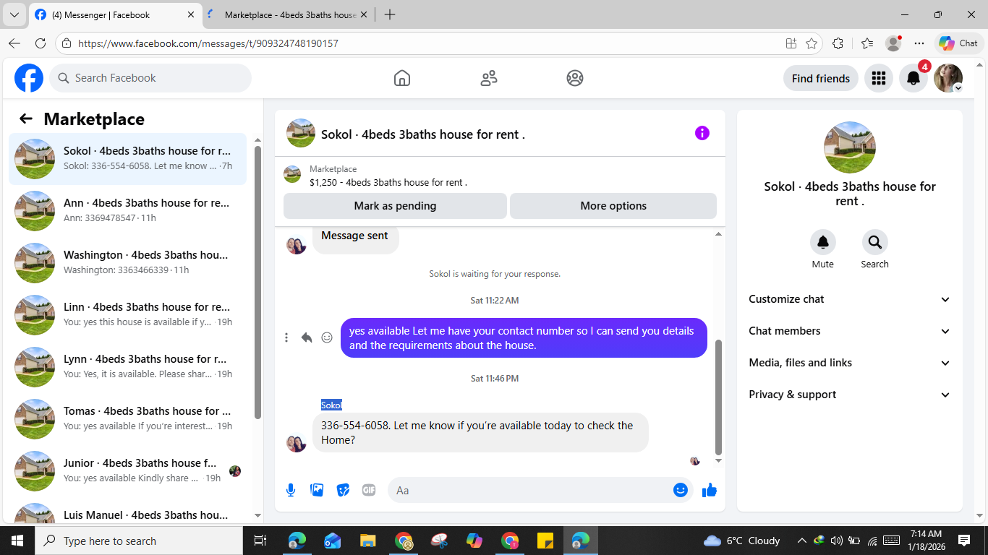This screenshot has width=988, height=555.
Task: Send a thumbs-up like
Action: (710, 490)
